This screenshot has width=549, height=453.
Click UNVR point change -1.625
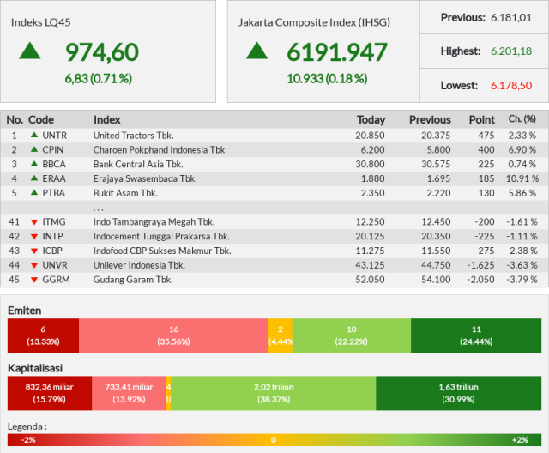[480, 265]
